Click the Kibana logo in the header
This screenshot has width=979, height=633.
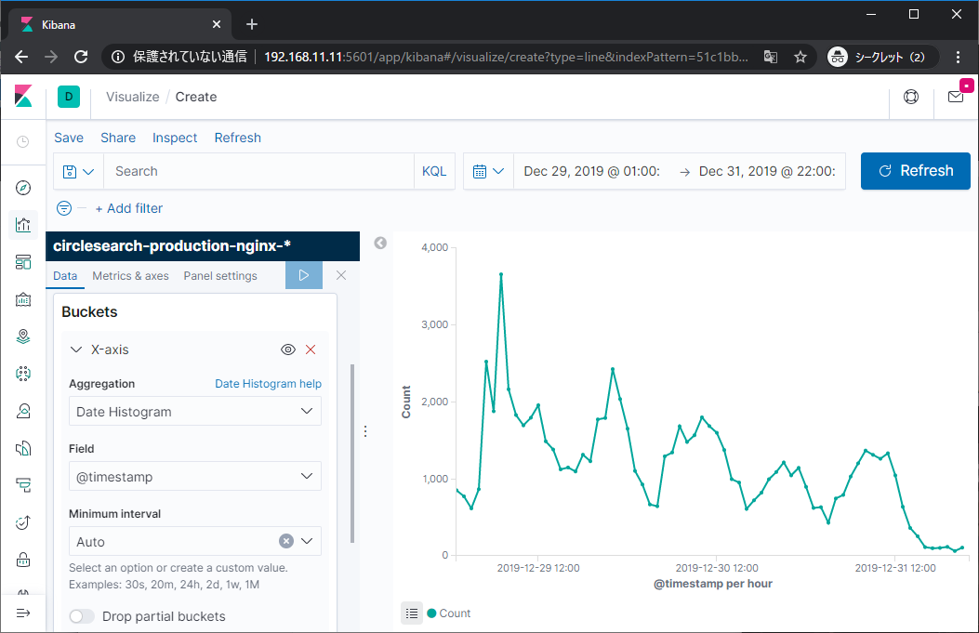point(23,97)
